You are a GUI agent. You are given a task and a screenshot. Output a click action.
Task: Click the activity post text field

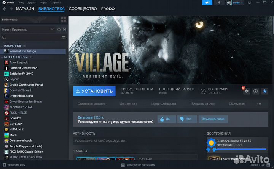point(135,141)
